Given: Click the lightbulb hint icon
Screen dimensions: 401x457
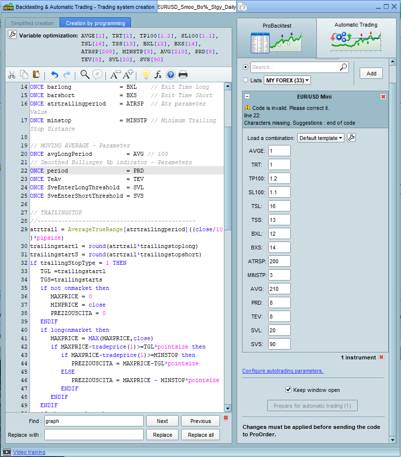Looking at the screenshot, I should (146, 74).
